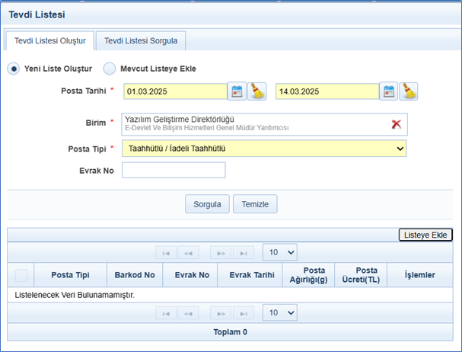Select the Yeni Liste Oluştur radio button

(x=14, y=69)
